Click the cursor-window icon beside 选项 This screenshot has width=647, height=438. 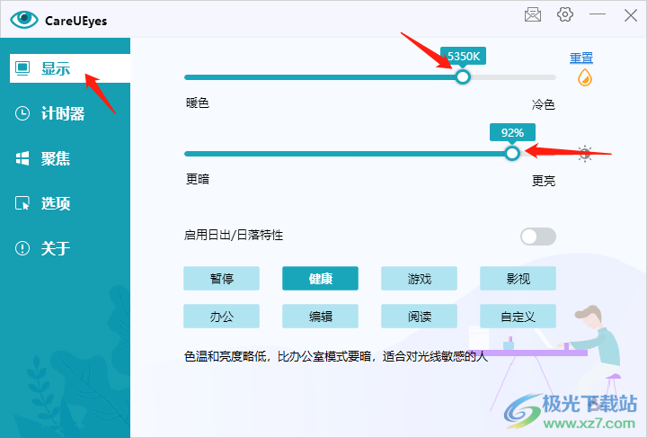[22, 203]
